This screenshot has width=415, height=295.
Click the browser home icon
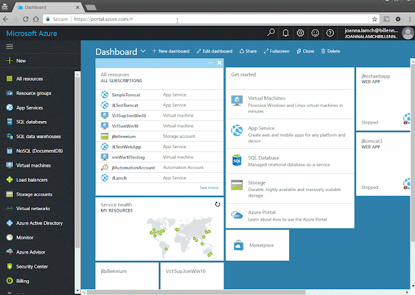[x=36, y=19]
